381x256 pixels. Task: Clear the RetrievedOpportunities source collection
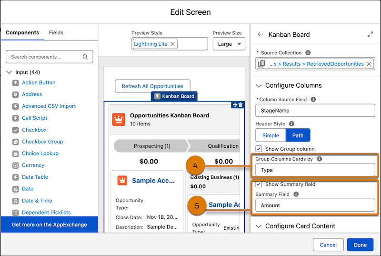369,64
